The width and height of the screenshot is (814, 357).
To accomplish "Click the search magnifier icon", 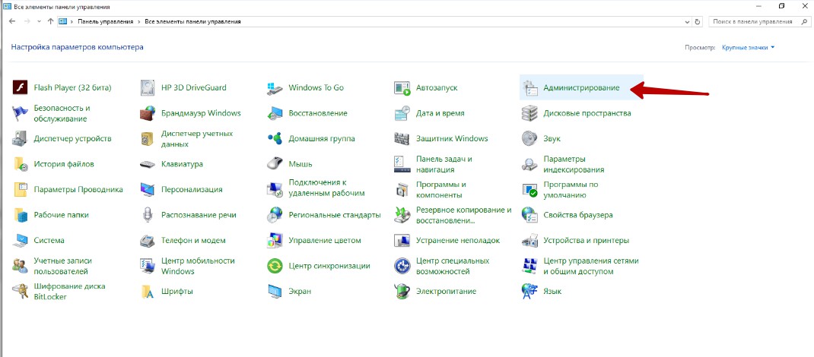I will [x=803, y=22].
